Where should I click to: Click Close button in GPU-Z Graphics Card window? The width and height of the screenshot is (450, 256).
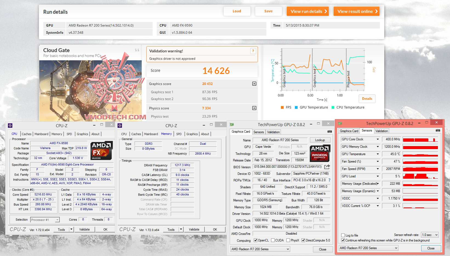323,249
